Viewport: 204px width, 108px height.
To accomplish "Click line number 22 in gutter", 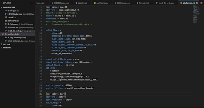I will [40, 68].
